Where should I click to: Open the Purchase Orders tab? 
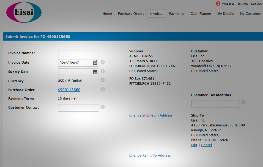(131, 13)
